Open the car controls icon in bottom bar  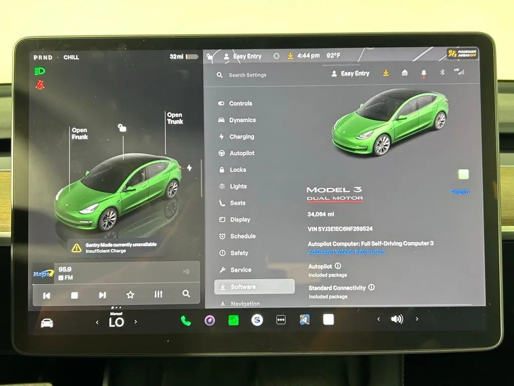tap(47, 323)
